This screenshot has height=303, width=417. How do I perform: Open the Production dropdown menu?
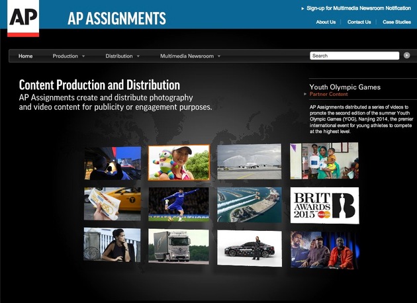pyautogui.click(x=69, y=56)
